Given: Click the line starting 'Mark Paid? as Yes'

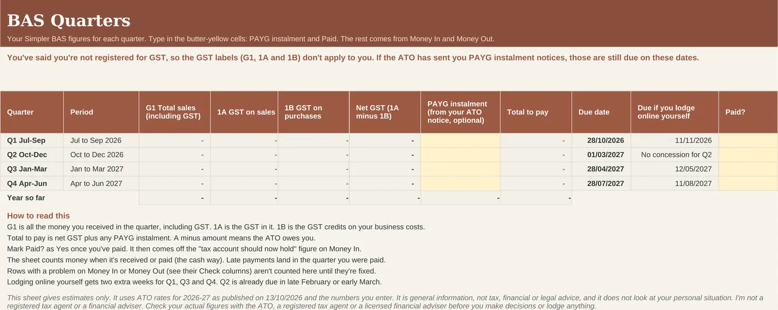Looking at the screenshot, I should point(184,249).
